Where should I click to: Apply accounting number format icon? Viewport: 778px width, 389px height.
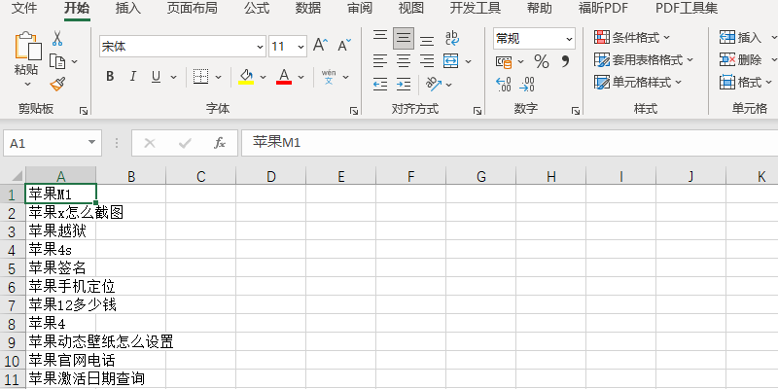[504, 61]
